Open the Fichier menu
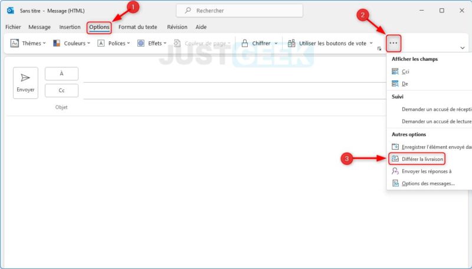The image size is (472, 269). pyautogui.click(x=13, y=27)
